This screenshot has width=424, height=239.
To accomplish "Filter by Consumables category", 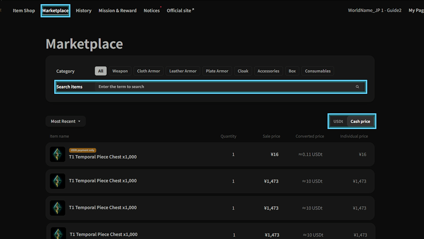I will 318,71.
